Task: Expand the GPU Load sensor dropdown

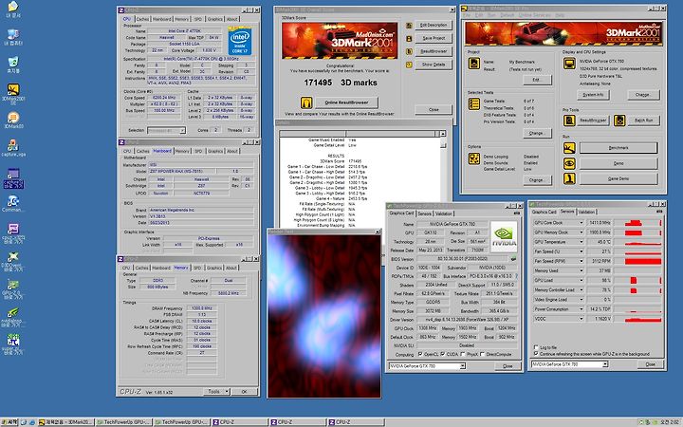Action: tap(581, 280)
